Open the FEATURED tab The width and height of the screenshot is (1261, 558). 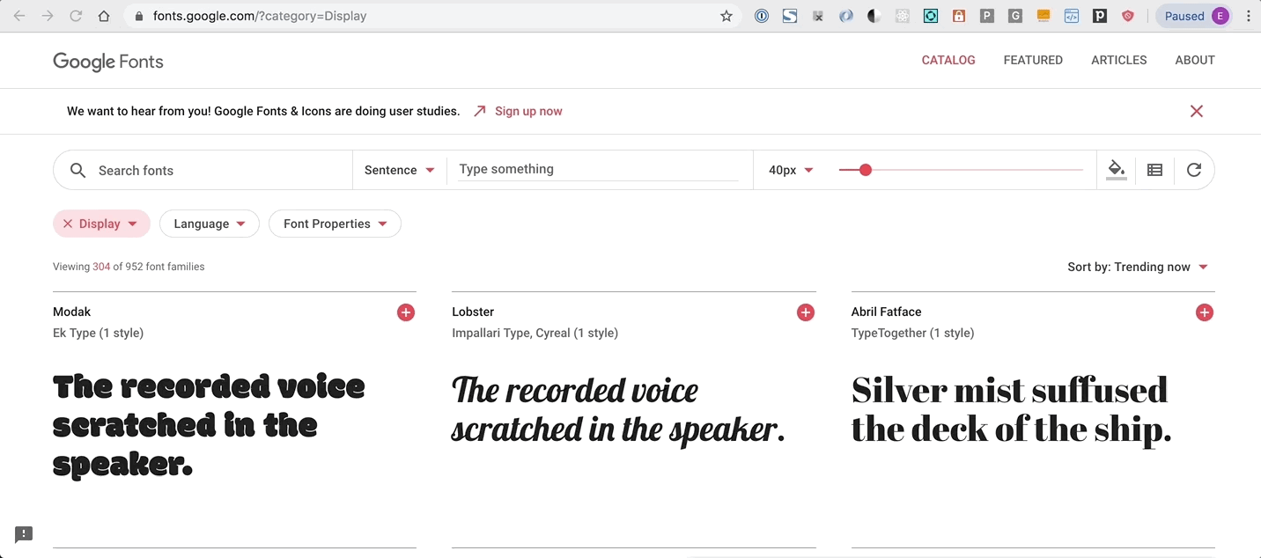pos(1033,60)
